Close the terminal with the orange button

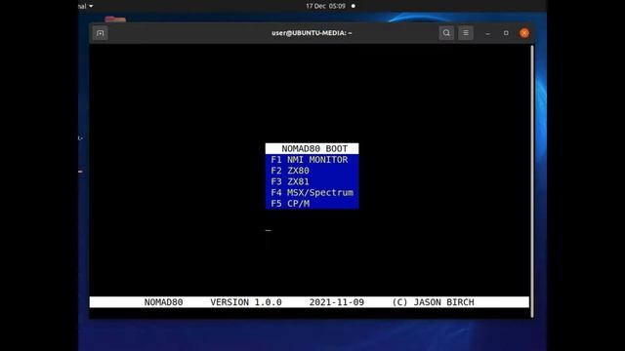[x=524, y=33]
